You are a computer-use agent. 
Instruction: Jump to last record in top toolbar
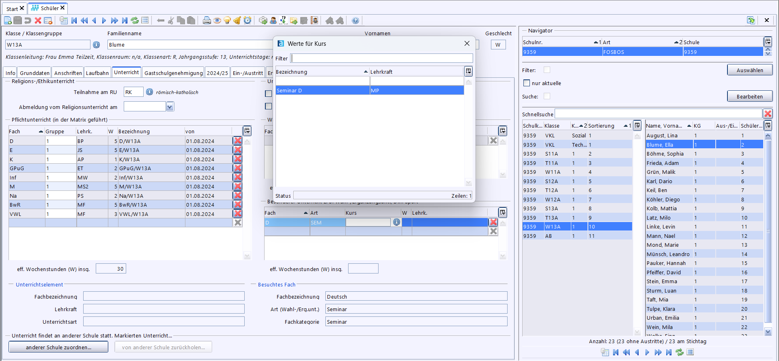tap(125, 20)
